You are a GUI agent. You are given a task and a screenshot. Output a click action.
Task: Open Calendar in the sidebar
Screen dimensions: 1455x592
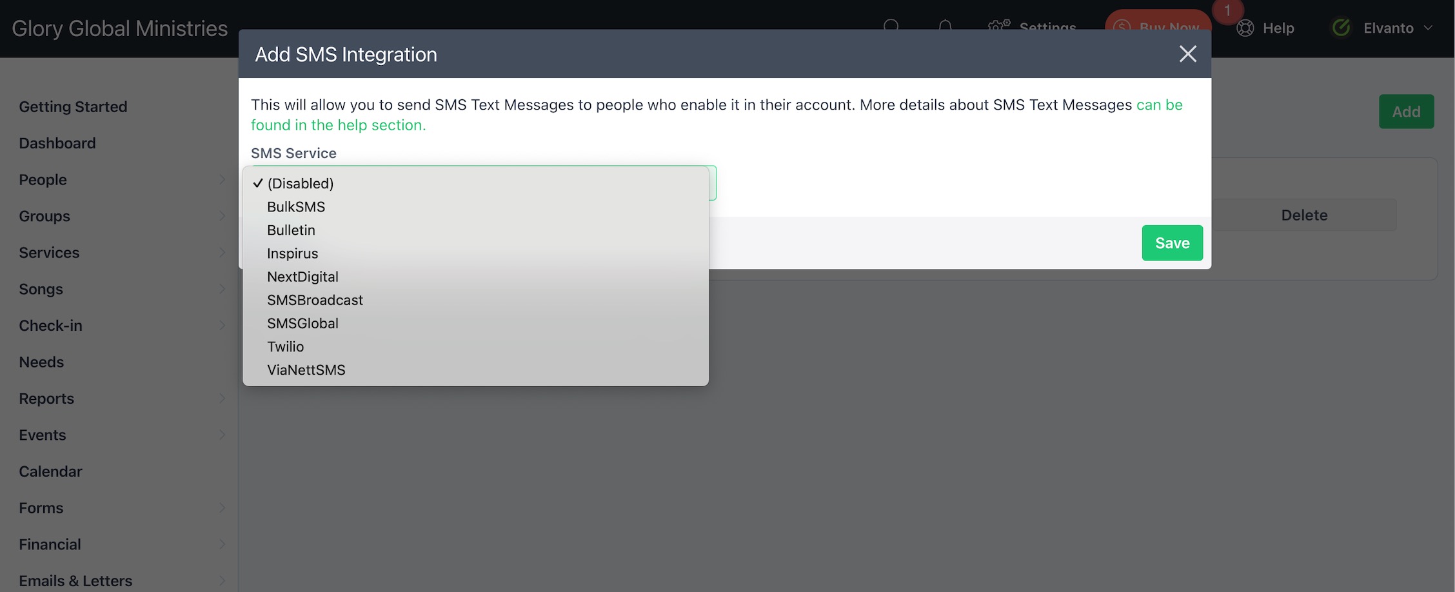click(x=50, y=471)
